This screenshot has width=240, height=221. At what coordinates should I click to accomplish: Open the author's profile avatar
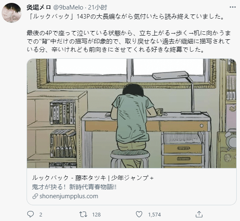pyautogui.click(x=12, y=13)
